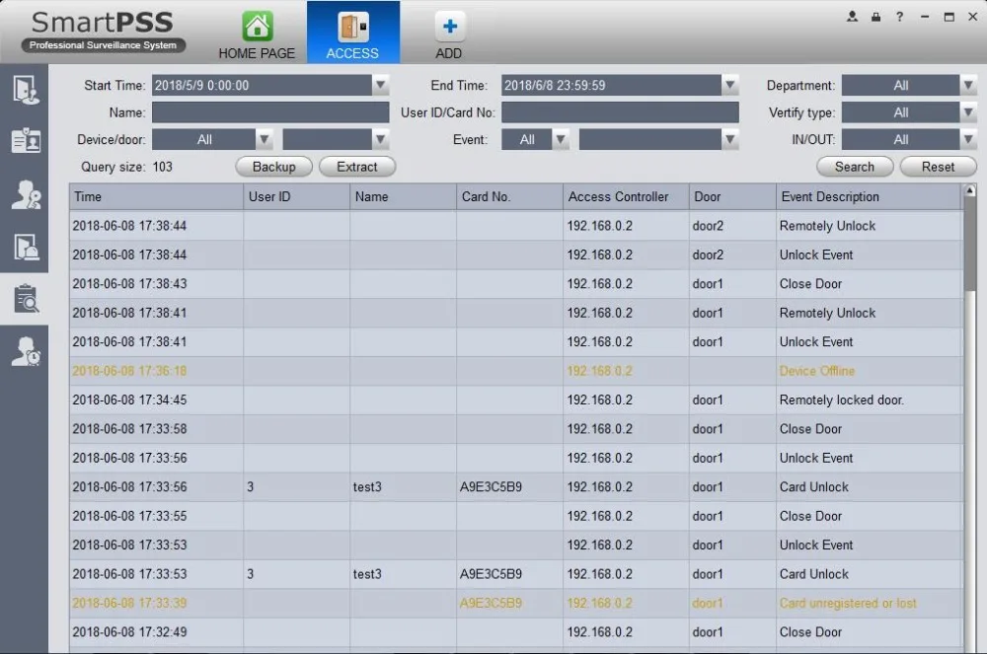The width and height of the screenshot is (987, 654).
Task: Sort by the Name column header
Action: tap(403, 197)
